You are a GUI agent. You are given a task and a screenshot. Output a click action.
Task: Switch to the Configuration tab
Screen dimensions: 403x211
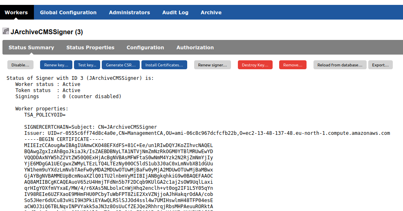pos(145,47)
